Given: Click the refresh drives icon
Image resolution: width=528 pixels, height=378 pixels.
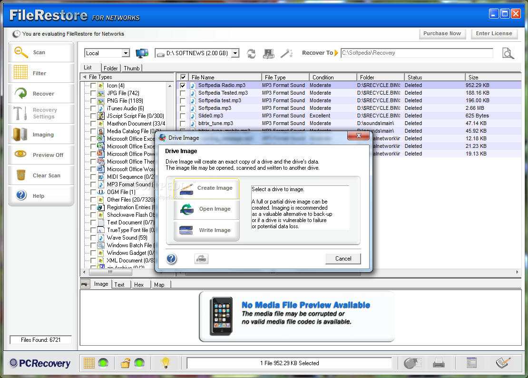Looking at the screenshot, I should tap(251, 53).
